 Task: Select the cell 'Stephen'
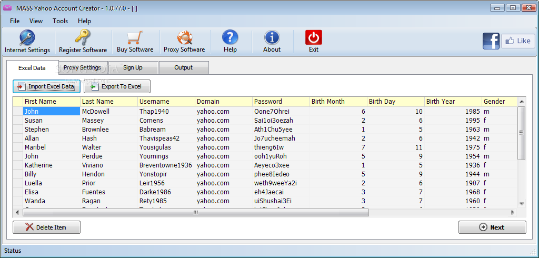52,130
